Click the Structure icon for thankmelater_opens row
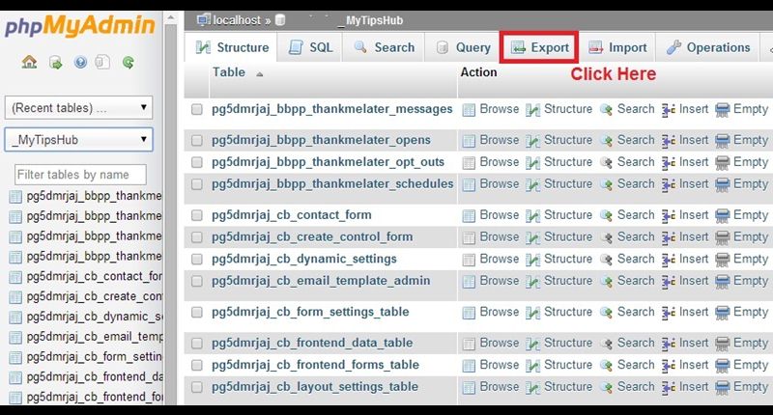Image resolution: width=773 pixels, height=415 pixels. click(533, 141)
